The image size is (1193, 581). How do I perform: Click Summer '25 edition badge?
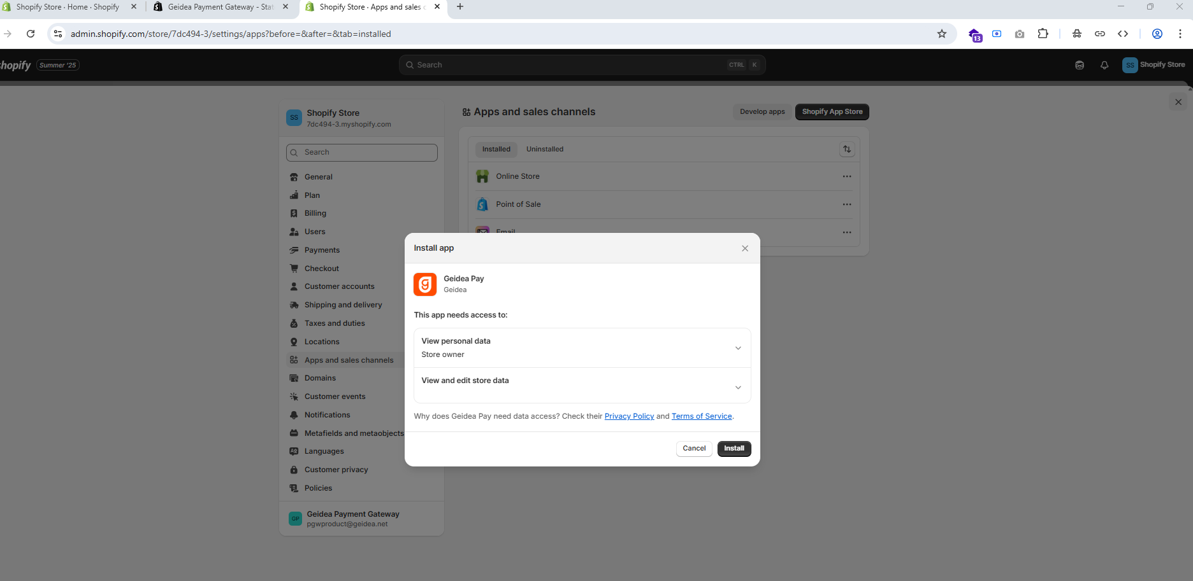pyautogui.click(x=57, y=65)
